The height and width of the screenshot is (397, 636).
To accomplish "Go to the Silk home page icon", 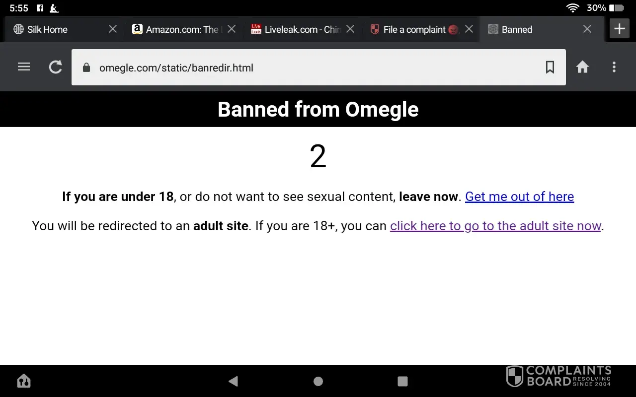I will 582,67.
